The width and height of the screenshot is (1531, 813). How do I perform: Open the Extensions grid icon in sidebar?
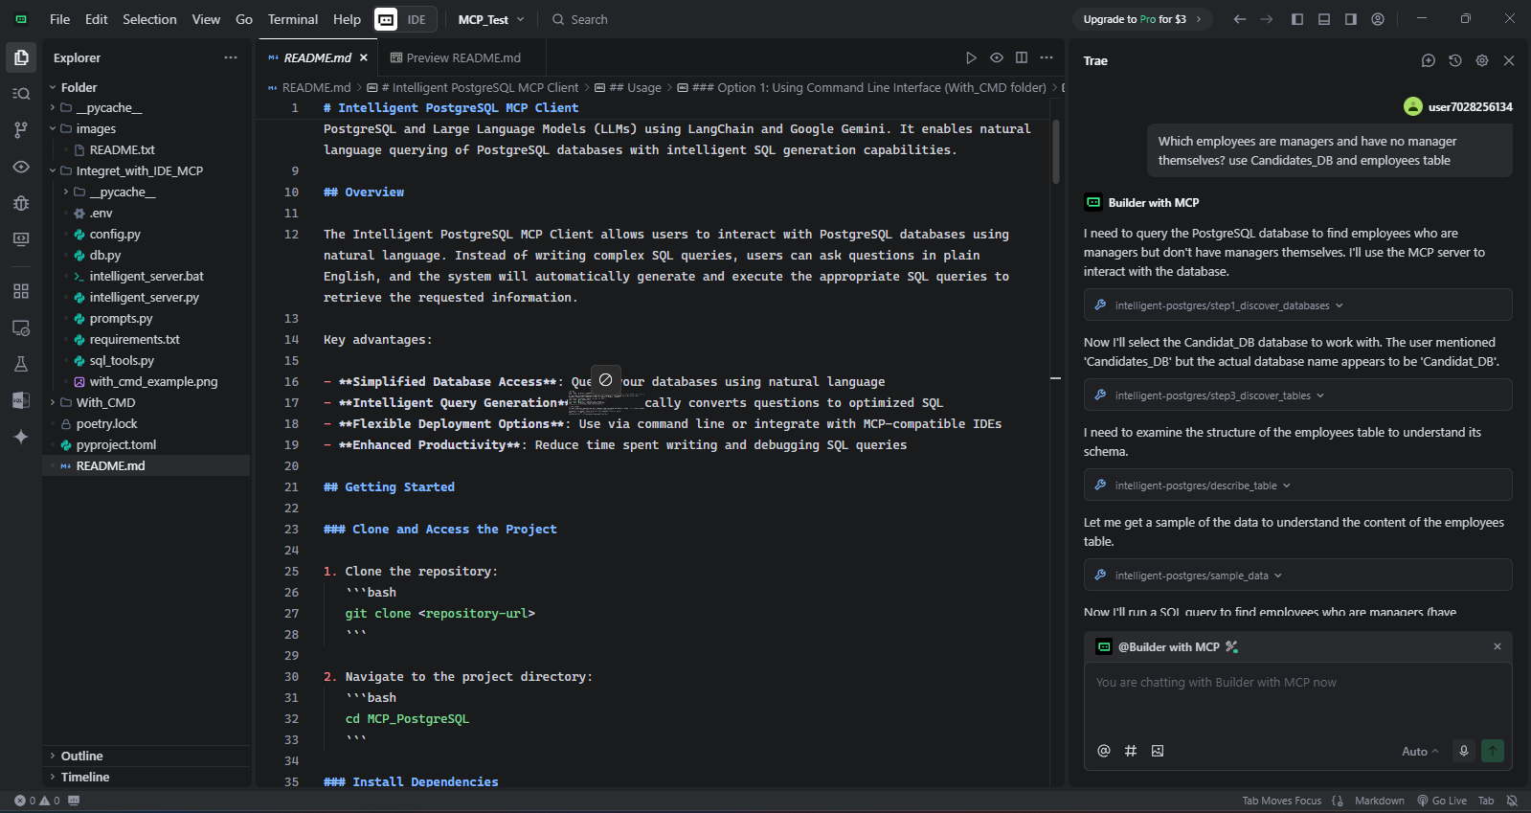coord(21,291)
